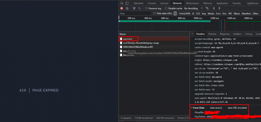The image size is (261, 122).
Task: Filter requests by Manifest
Action: [246, 14]
